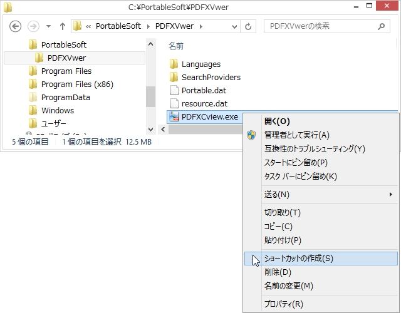The image size is (401, 313).
Task: Go up one folder level arrow
Action: (63, 26)
